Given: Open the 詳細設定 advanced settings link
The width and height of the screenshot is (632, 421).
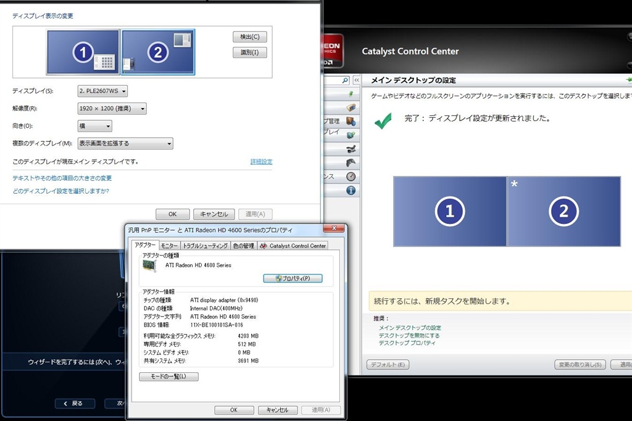Looking at the screenshot, I should (x=261, y=162).
